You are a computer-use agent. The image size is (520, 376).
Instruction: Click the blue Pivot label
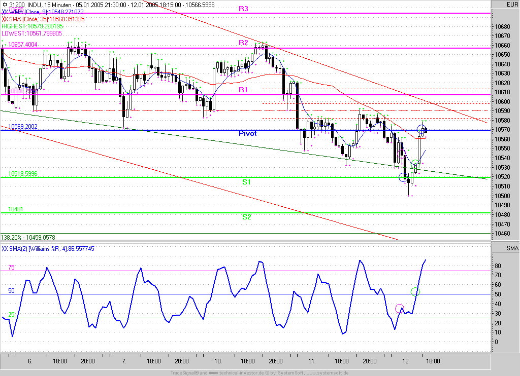click(248, 133)
